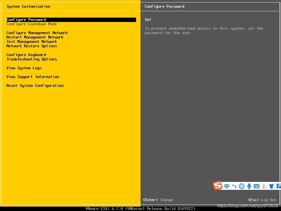Choose Restart Management Network
This screenshot has height=211, width=281.
[x=35, y=37]
